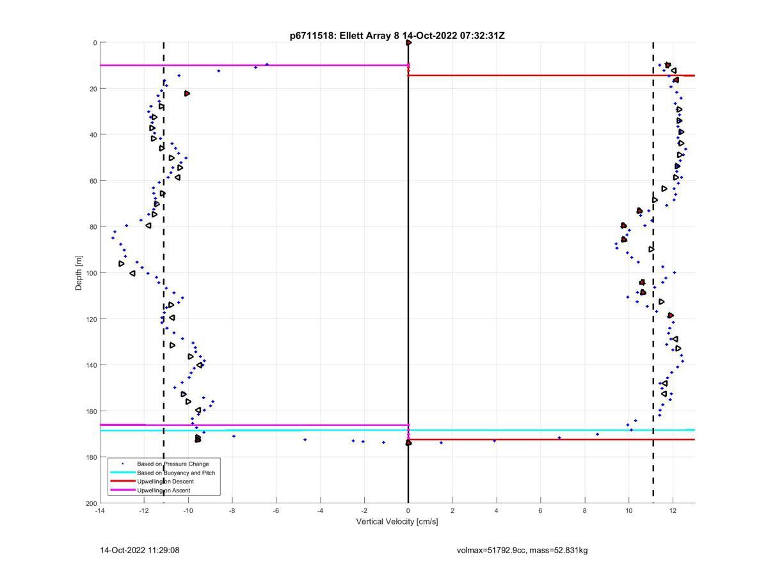Click the red descent line near 172 m depth
Viewport: 768px width, 566px height.
click(x=551, y=439)
